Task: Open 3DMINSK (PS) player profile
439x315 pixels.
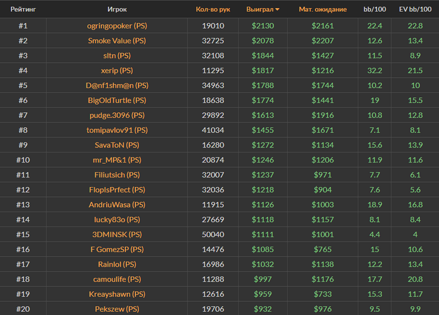Action: [x=117, y=234]
